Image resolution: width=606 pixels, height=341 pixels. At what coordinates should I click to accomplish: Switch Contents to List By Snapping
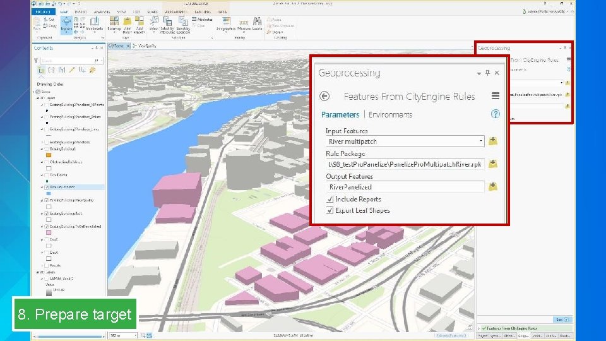tap(82, 70)
